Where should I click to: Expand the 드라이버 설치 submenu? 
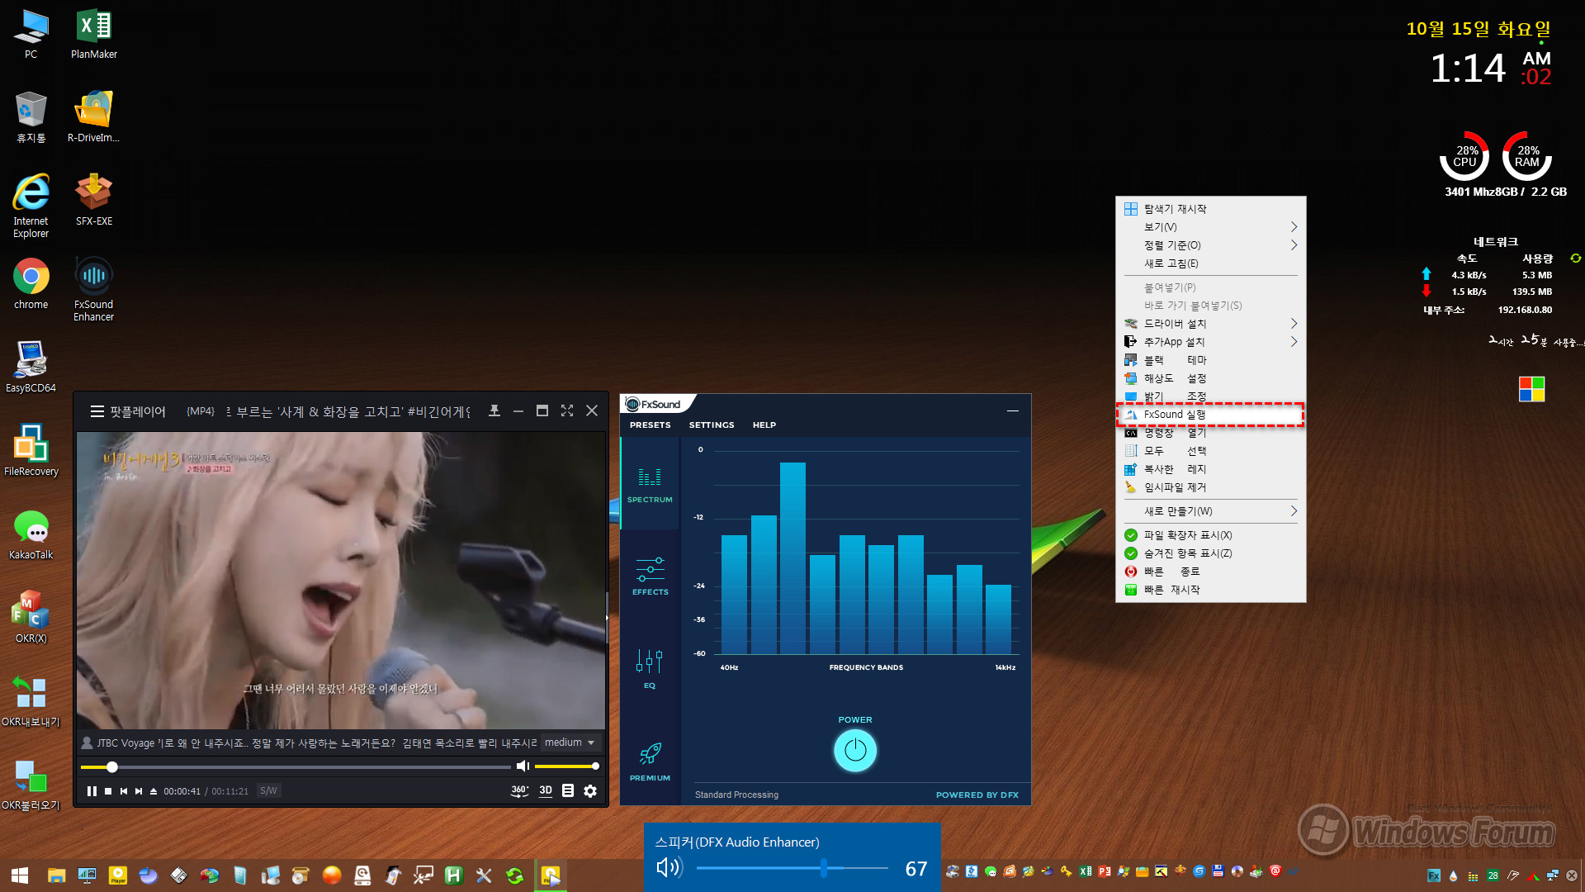click(x=1210, y=324)
